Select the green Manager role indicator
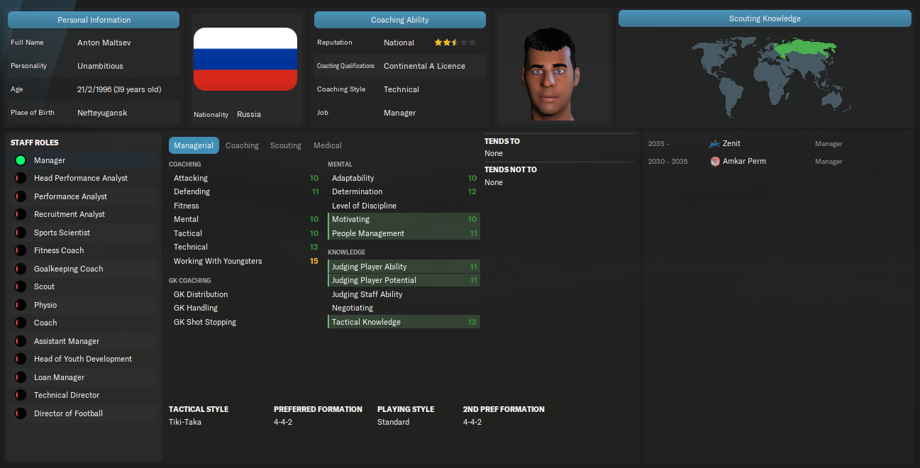Screen dimensions: 920x468 click(x=21, y=161)
